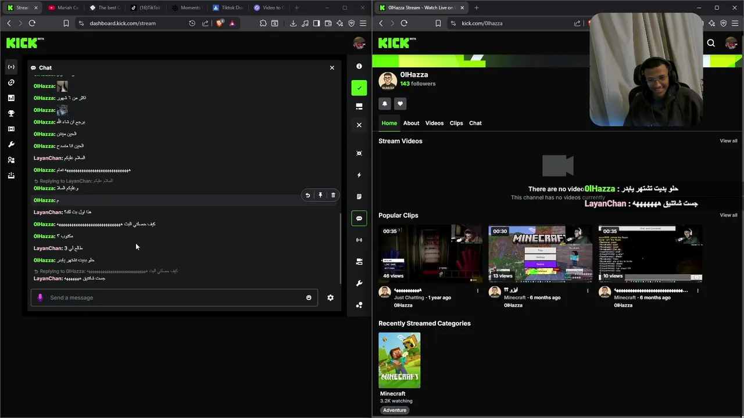Image resolution: width=744 pixels, height=418 pixels.
Task: Toggle the heart follow button for 0lHazza
Action: 400,104
